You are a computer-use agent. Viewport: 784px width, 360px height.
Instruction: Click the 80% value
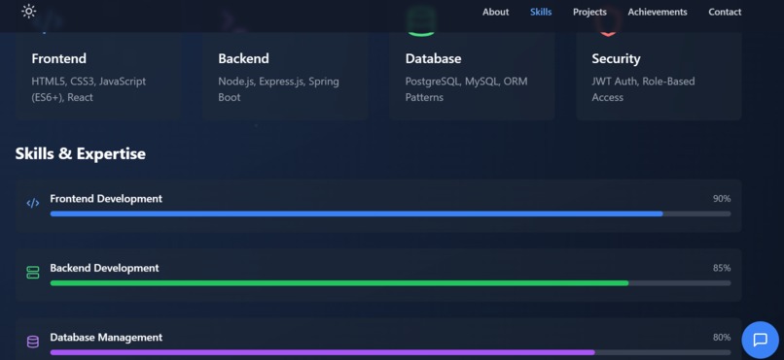click(722, 338)
